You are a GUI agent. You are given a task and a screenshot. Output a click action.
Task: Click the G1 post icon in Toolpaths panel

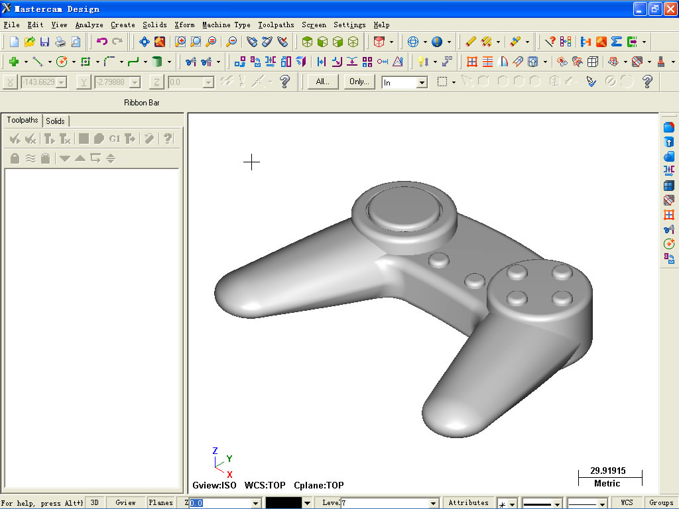[114, 139]
